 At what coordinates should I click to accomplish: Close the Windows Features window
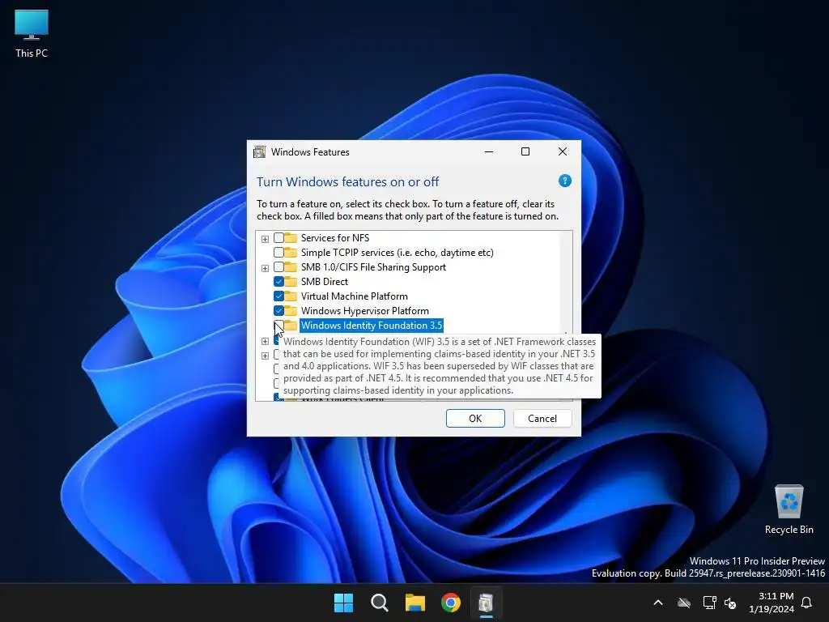click(563, 151)
